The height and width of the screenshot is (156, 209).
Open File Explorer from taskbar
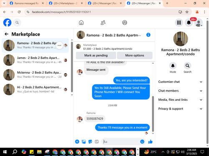pos(39,152)
